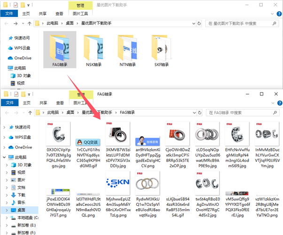Open 共享 tab in 星优图片下载助手 window
Image resolution: width=283 pixels, height=235 pixels.
tap(43, 14)
